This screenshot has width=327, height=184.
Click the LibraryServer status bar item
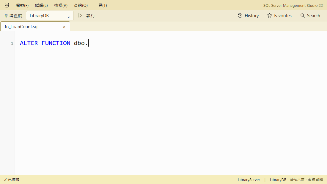coord(249,180)
